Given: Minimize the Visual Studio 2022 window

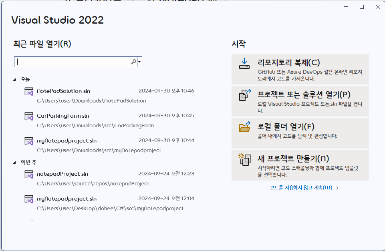Looking at the screenshot, I should 346,7.
